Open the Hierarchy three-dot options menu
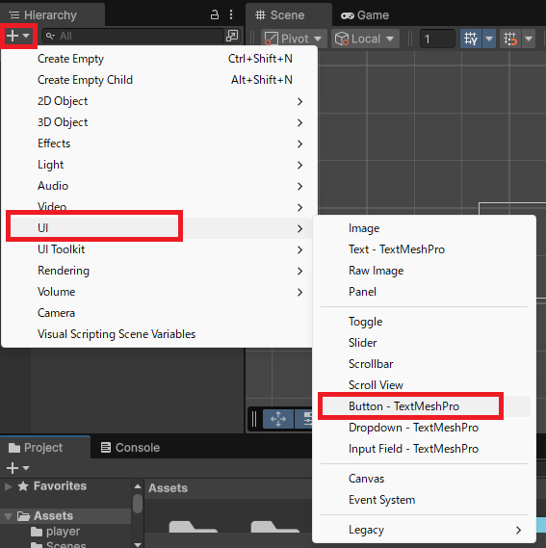Viewport: 546px width, 548px height. coord(231,14)
